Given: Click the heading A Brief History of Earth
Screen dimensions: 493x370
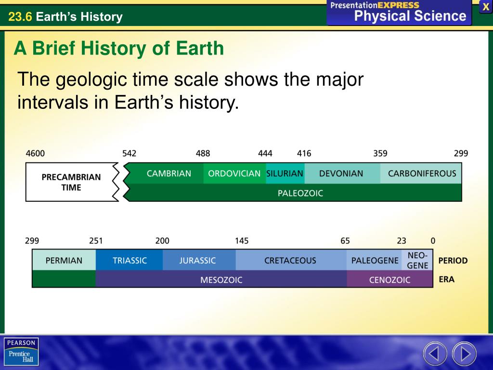Looking at the screenshot, I should click(118, 49).
